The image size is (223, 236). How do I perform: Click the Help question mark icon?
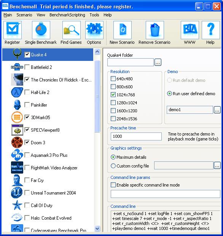tap(211, 30)
